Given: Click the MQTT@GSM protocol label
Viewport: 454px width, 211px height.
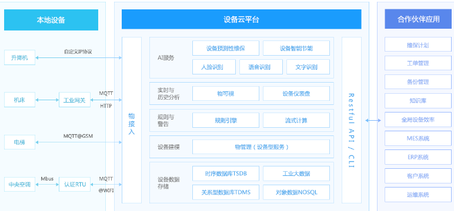Looking at the screenshot, I should [x=78, y=135].
